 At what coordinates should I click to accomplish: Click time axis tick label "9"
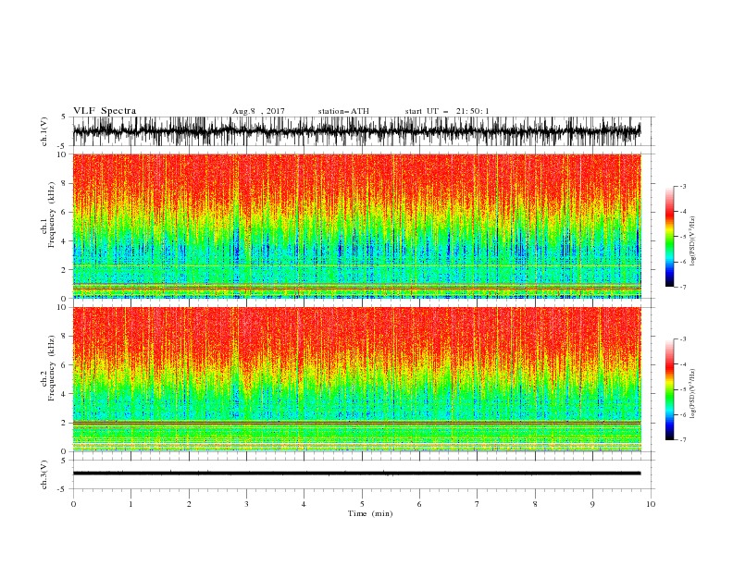(592, 504)
